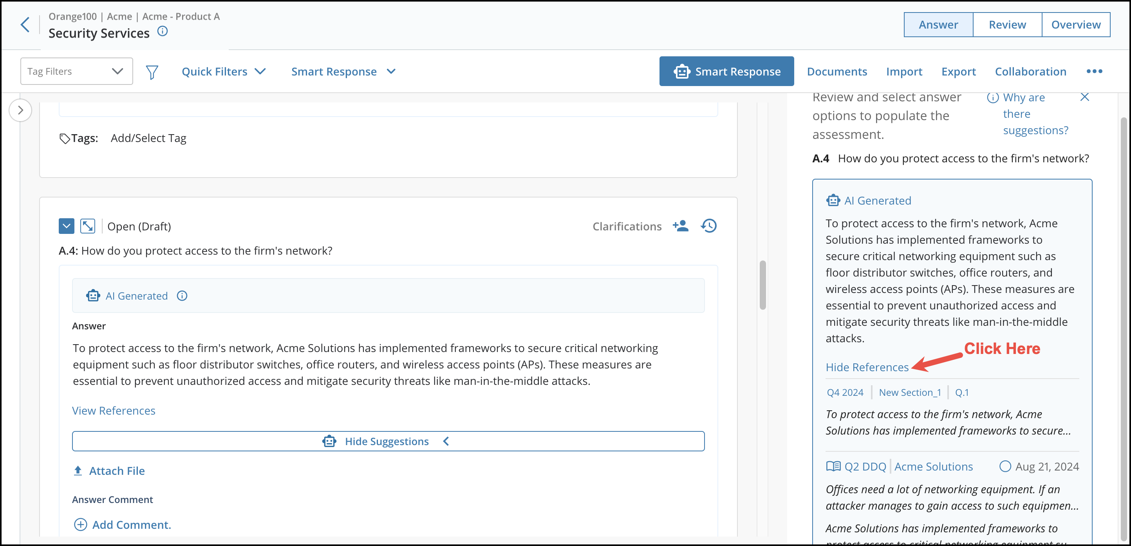This screenshot has width=1131, height=546.
Task: Open the Tag Filters dropdown
Action: 76,71
